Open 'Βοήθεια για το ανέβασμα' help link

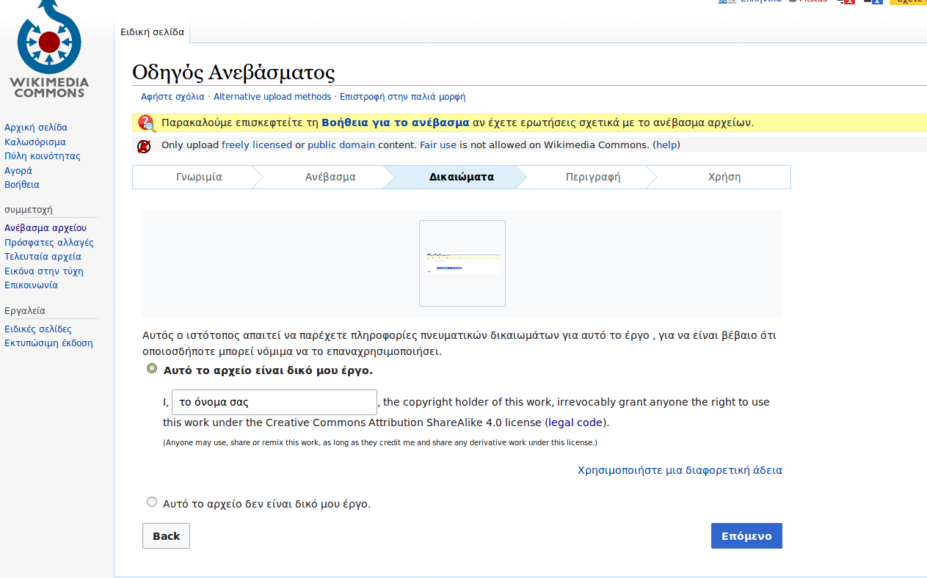(395, 122)
